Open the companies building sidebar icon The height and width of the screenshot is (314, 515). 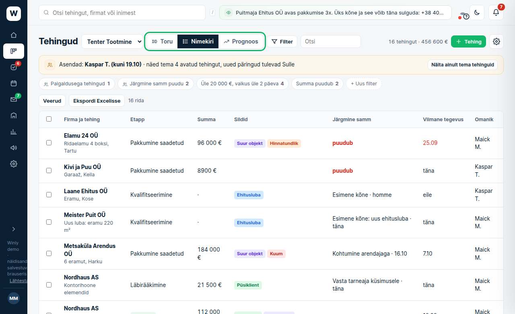tap(14, 116)
